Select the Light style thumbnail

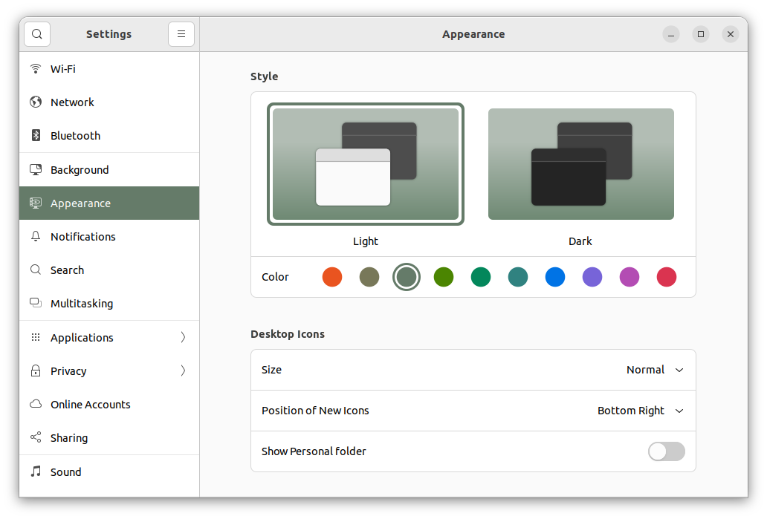365,164
